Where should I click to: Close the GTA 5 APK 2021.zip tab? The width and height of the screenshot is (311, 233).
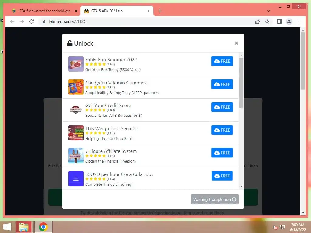click(x=148, y=11)
